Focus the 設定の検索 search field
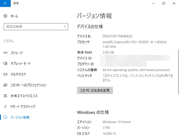This screenshot has width=179, height=137. [x=36, y=27]
